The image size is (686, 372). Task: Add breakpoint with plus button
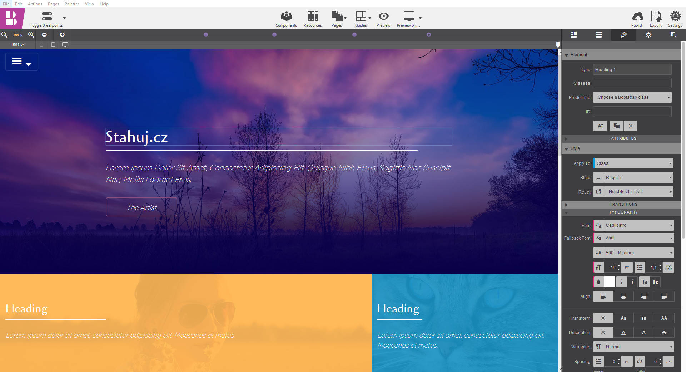pos(62,35)
